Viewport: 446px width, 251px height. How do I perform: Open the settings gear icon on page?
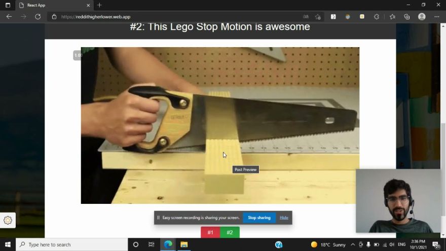[8, 220]
